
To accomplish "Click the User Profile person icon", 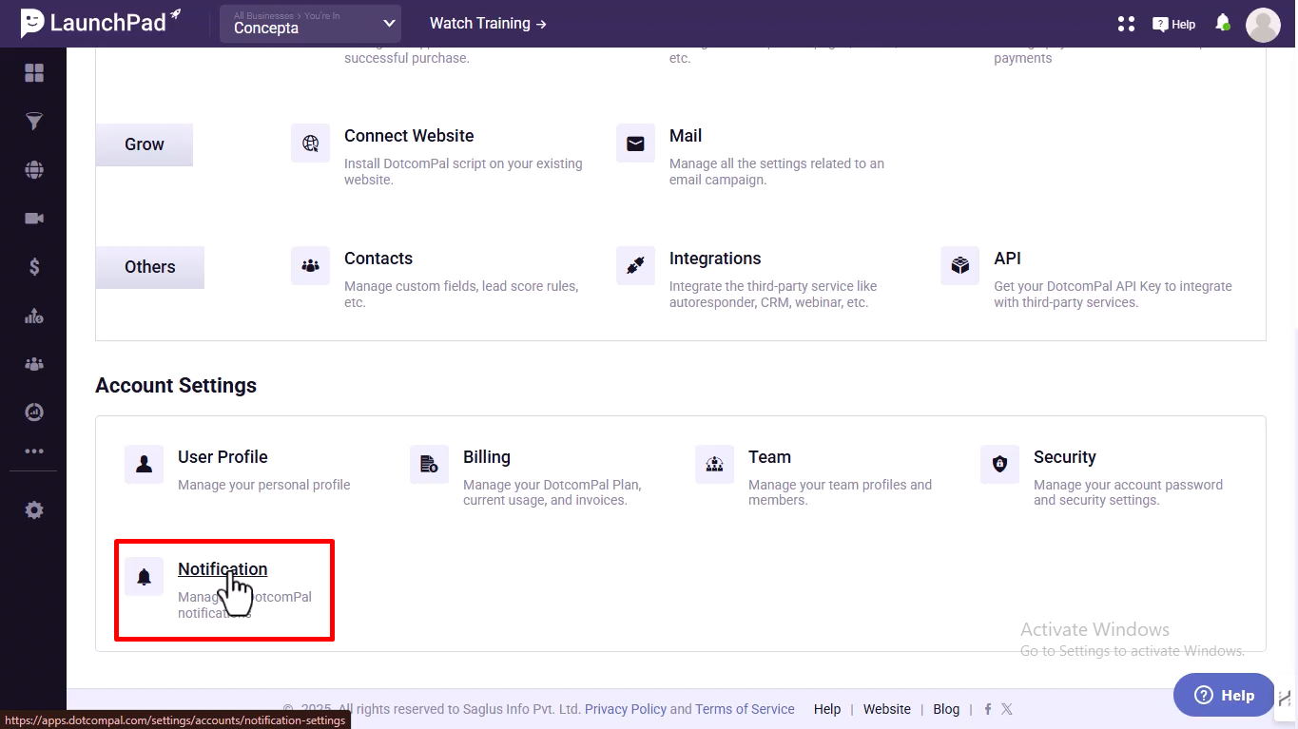I will (x=144, y=465).
